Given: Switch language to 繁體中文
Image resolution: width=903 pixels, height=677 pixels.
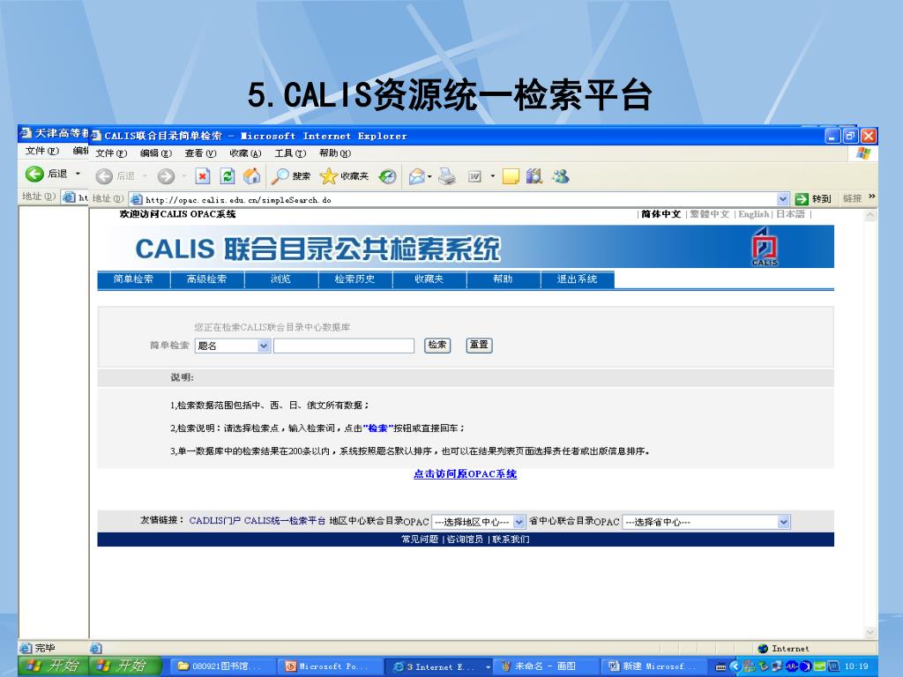Looking at the screenshot, I should click(x=710, y=214).
